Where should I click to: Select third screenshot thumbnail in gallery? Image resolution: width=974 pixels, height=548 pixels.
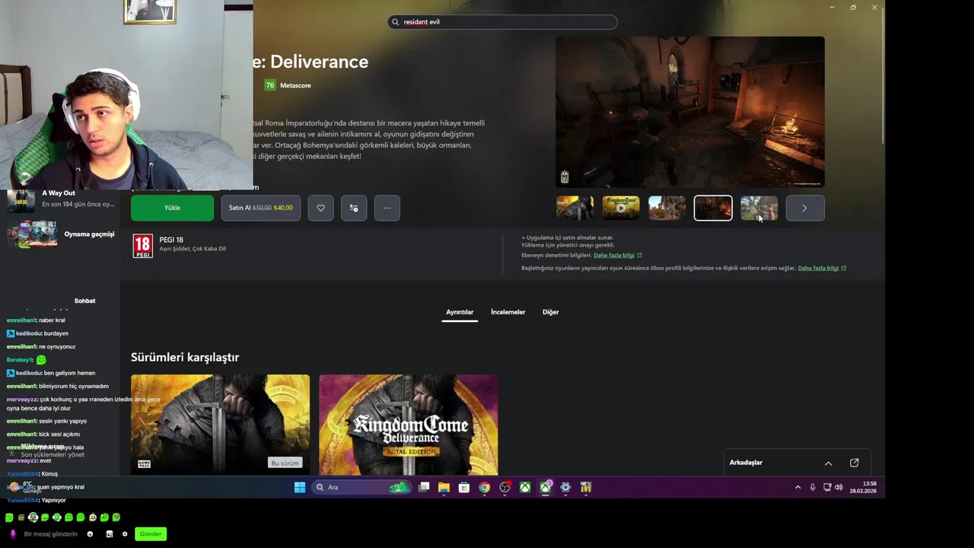[x=667, y=208]
